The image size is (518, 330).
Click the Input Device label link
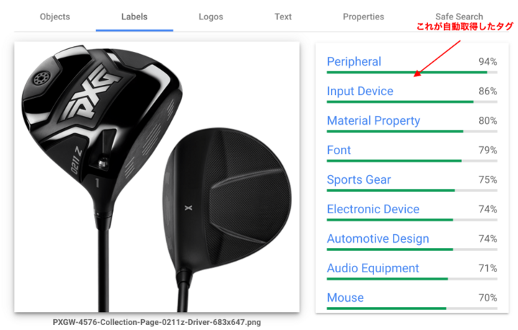[x=360, y=91]
